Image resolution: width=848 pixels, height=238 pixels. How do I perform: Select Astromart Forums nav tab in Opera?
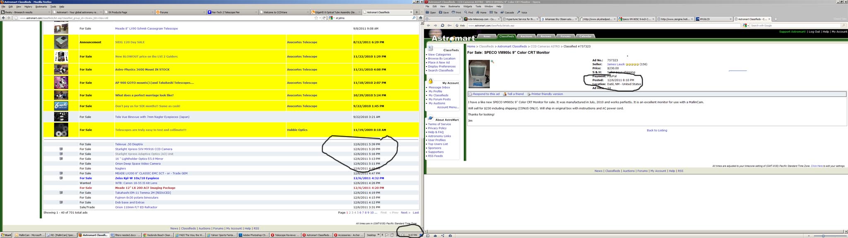pyautogui.click(x=566, y=36)
